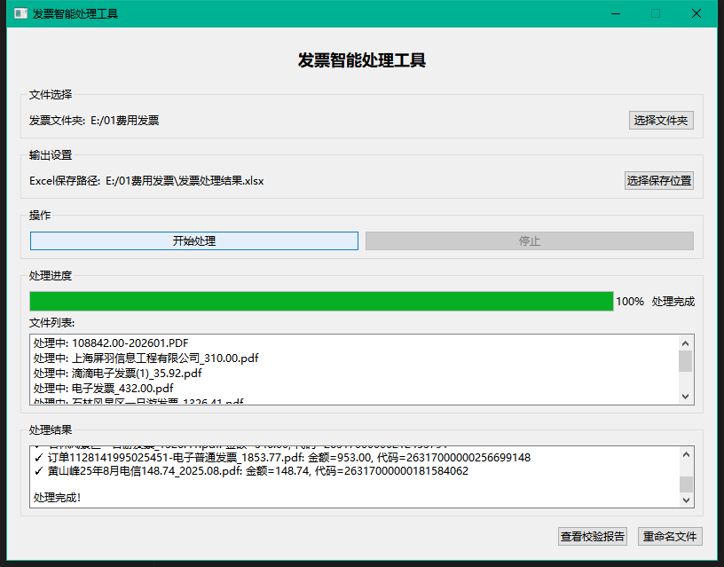Viewport: 724px width, 567px height.
Task: Select the 上海屏羽信息工程有限公司_310.00.pdf entry
Action: tap(146, 358)
